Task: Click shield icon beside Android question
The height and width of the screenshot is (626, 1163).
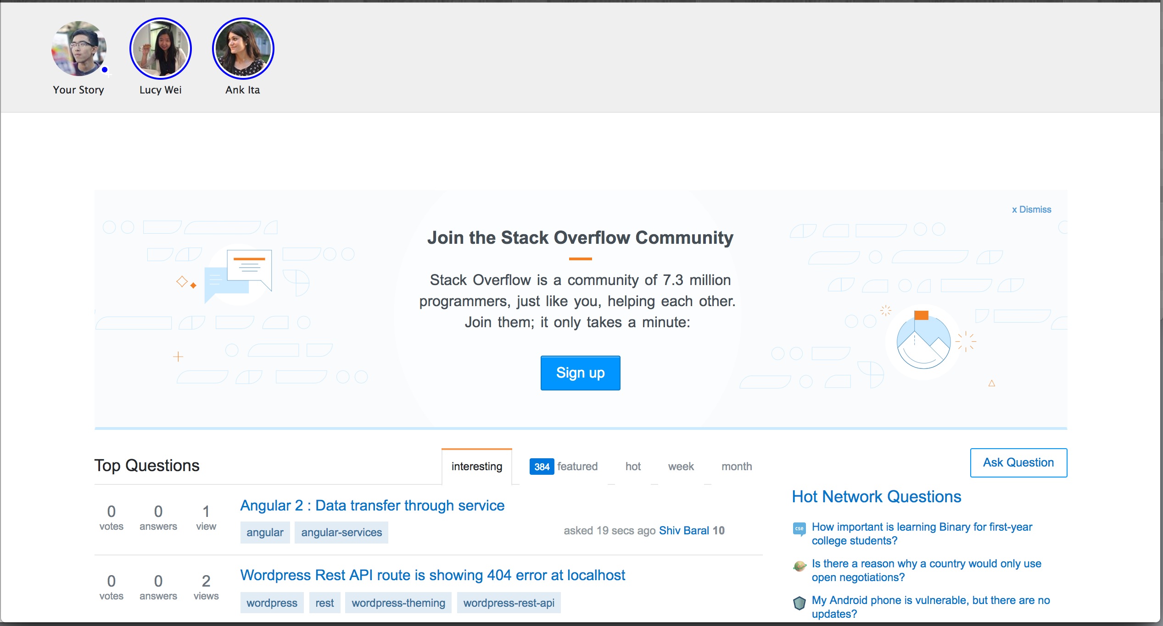Action: tap(799, 603)
